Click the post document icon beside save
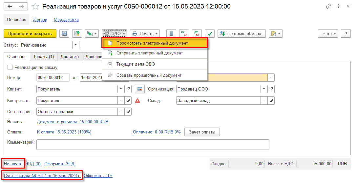 77,33
